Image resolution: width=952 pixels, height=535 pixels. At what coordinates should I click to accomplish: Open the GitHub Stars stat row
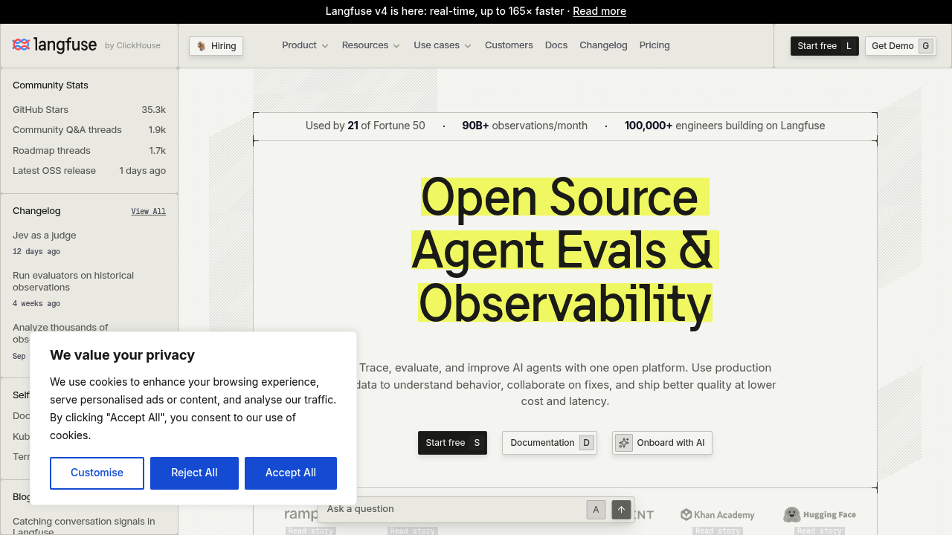(89, 110)
